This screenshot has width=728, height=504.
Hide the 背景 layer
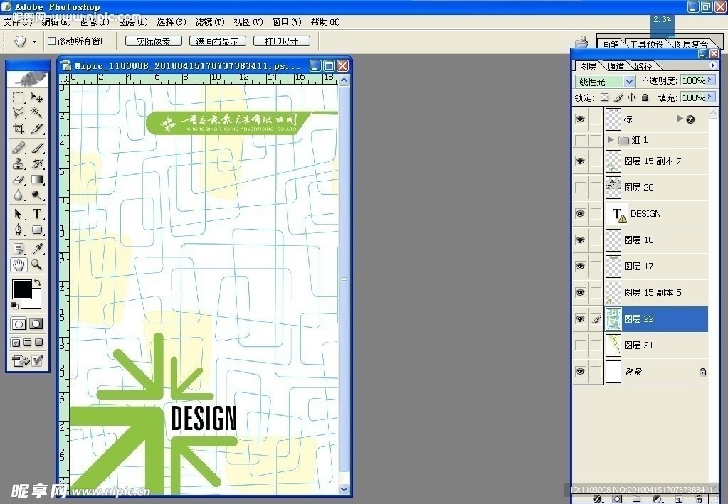581,371
